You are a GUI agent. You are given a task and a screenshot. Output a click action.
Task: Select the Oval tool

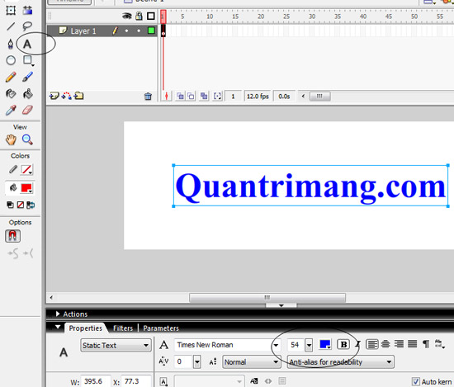tap(11, 60)
